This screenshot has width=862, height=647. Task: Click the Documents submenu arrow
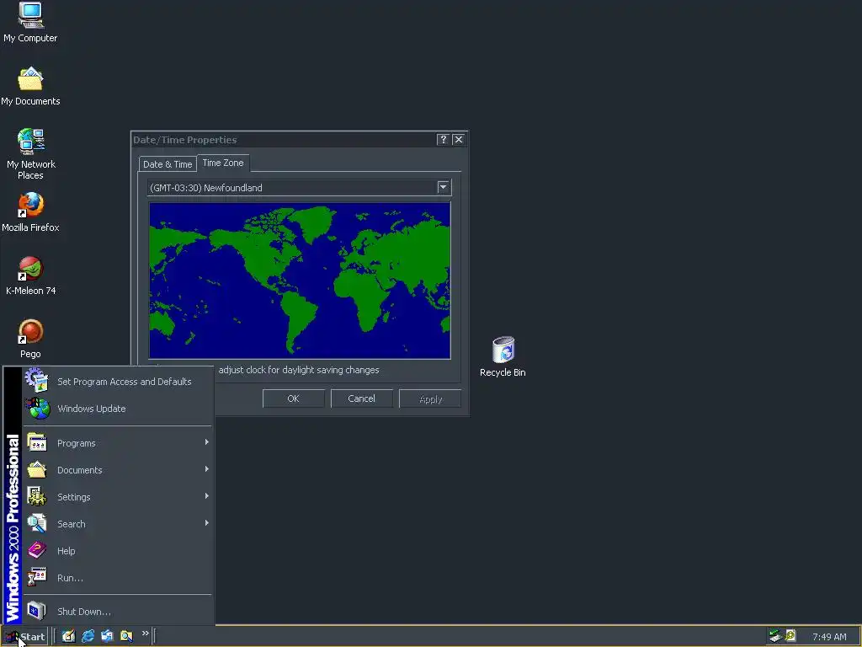point(207,469)
